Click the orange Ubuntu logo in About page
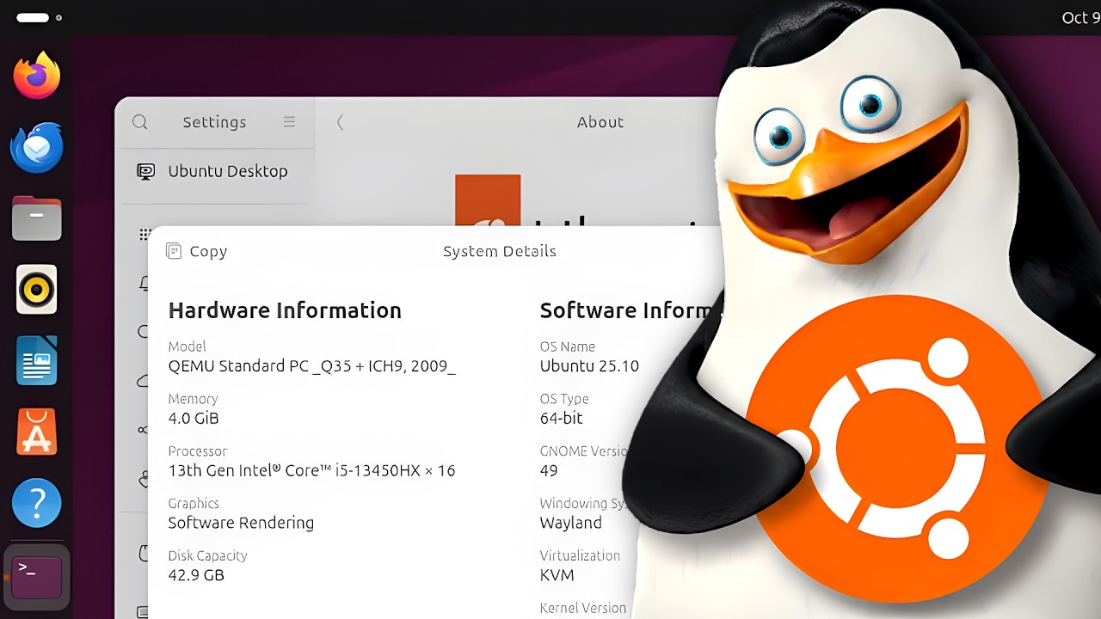 click(488, 200)
